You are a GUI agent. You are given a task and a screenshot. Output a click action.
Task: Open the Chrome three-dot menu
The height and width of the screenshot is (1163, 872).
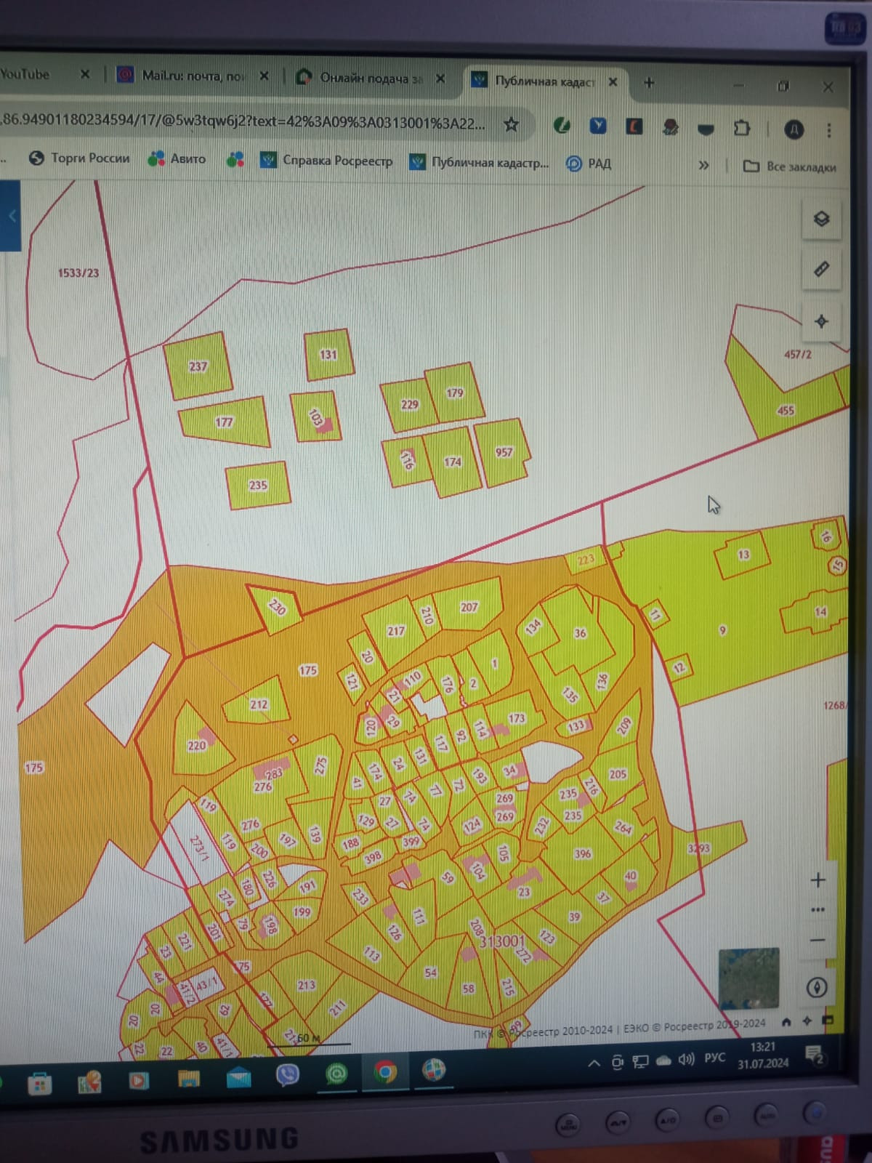point(829,131)
